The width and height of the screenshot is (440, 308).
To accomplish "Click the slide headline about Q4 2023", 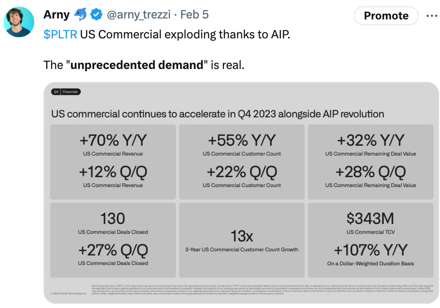I will click(218, 114).
